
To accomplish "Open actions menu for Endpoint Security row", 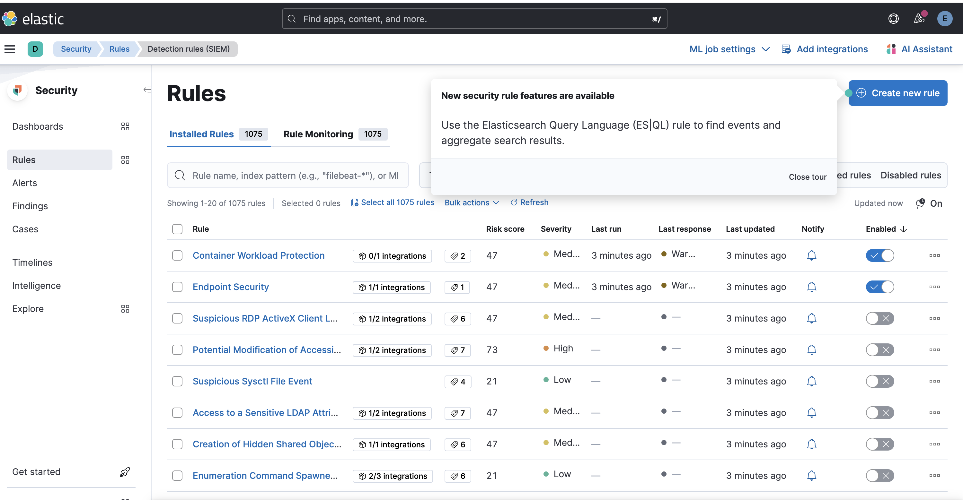I will pyautogui.click(x=934, y=287).
